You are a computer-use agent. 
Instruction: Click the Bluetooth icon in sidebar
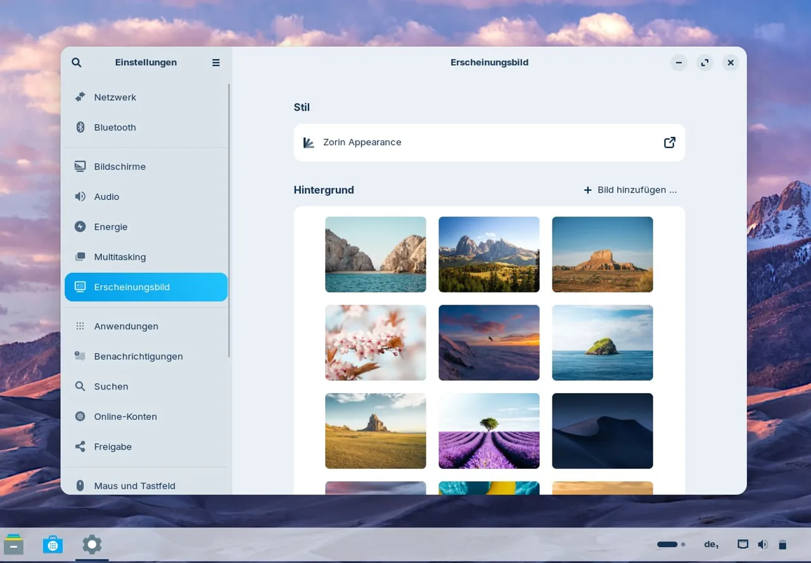(80, 127)
